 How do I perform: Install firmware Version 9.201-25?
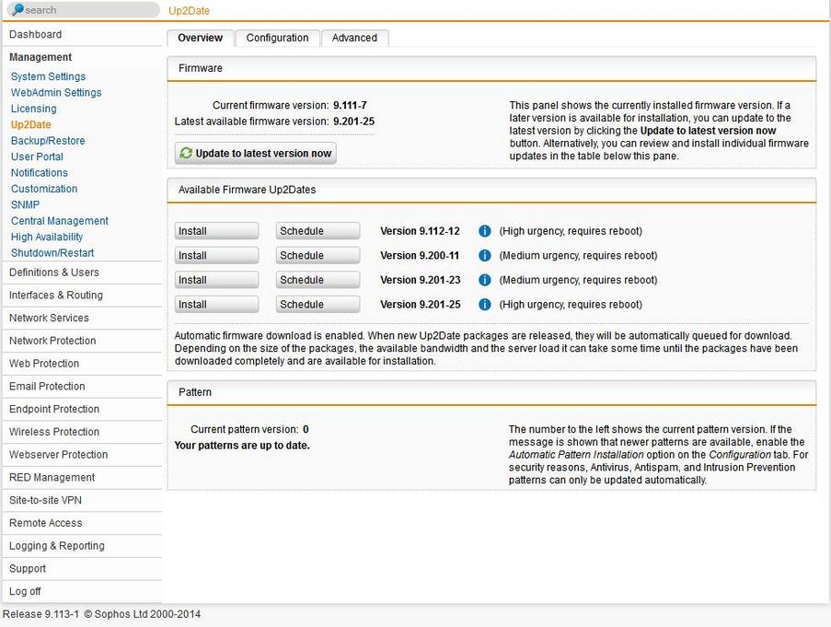(216, 304)
